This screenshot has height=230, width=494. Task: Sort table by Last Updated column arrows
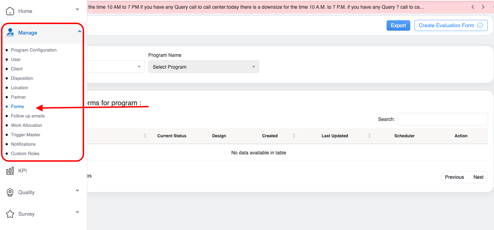click(x=369, y=136)
